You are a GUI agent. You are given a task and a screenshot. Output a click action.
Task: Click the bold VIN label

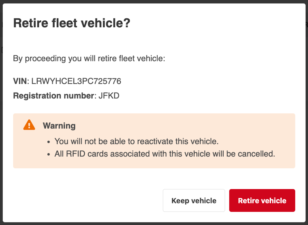[20, 82]
